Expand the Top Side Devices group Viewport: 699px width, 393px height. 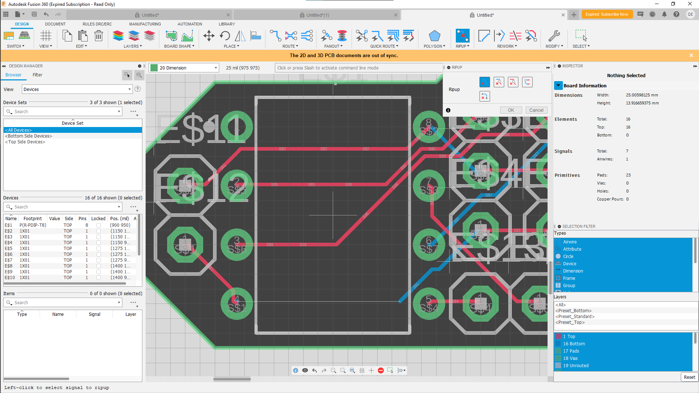pos(25,142)
